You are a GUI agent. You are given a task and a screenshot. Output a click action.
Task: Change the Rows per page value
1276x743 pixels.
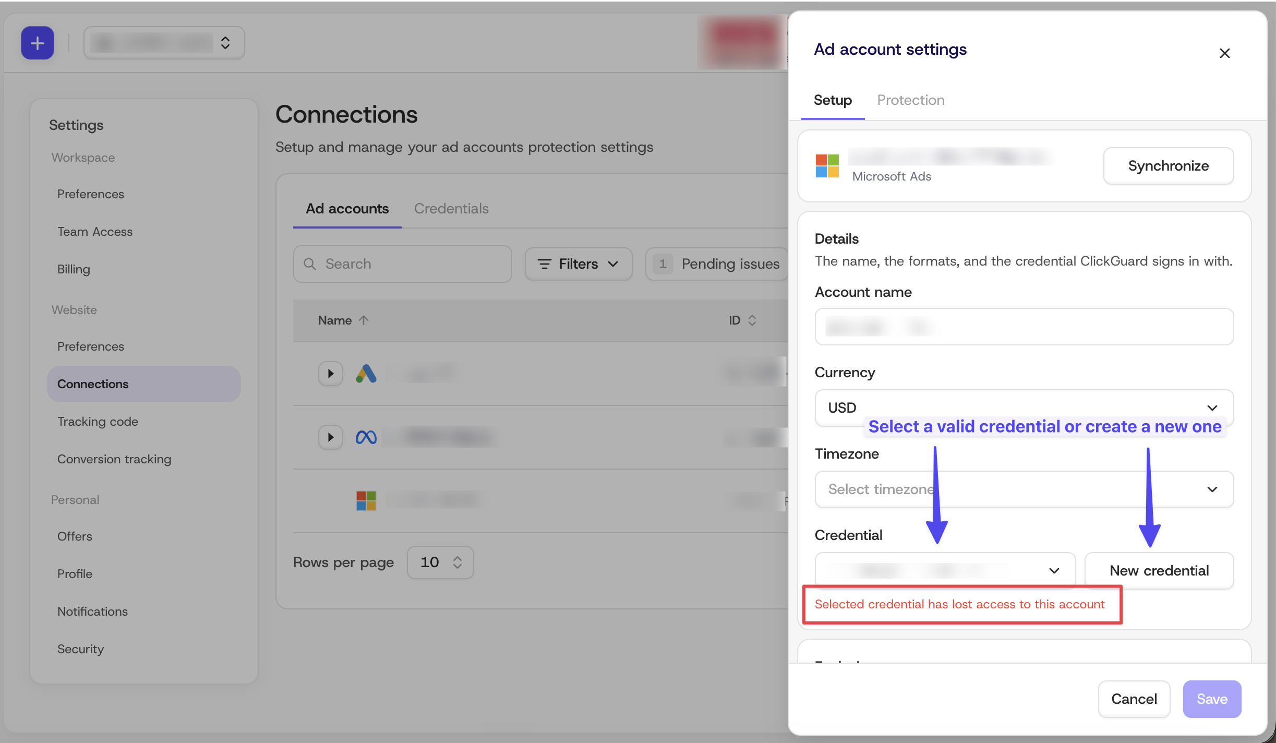[440, 562]
